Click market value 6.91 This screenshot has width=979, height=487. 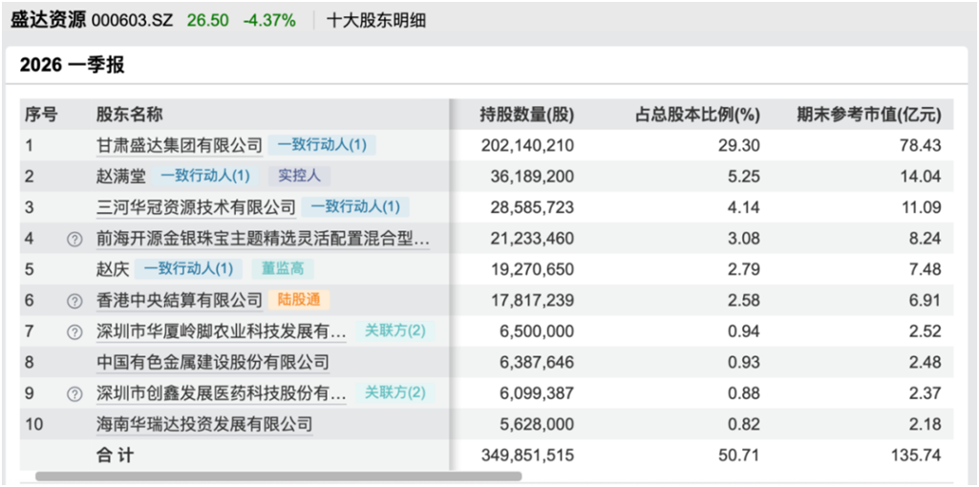tap(927, 300)
